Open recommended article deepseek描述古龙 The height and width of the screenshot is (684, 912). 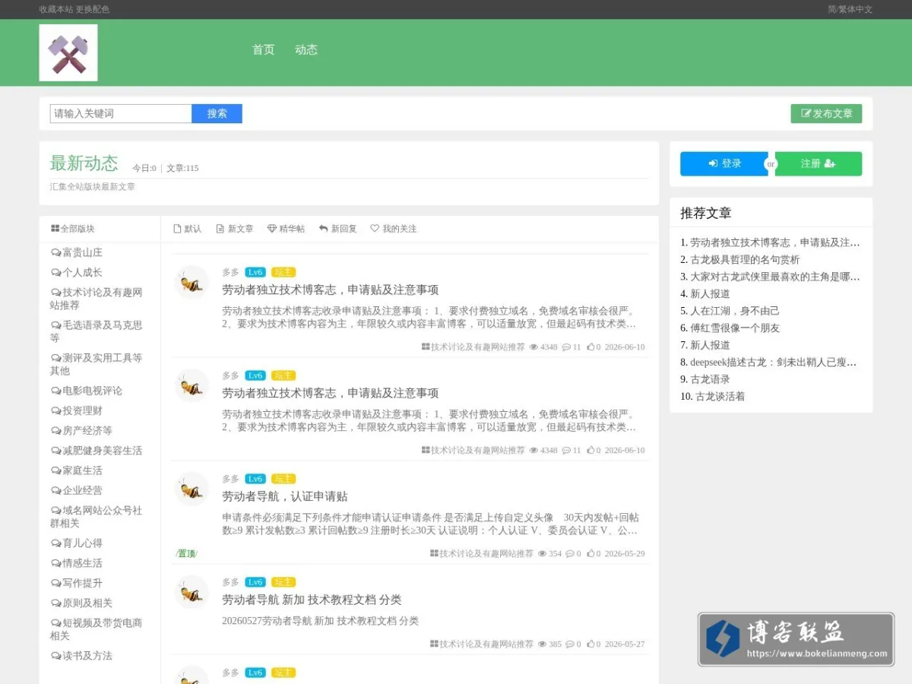pos(774,362)
